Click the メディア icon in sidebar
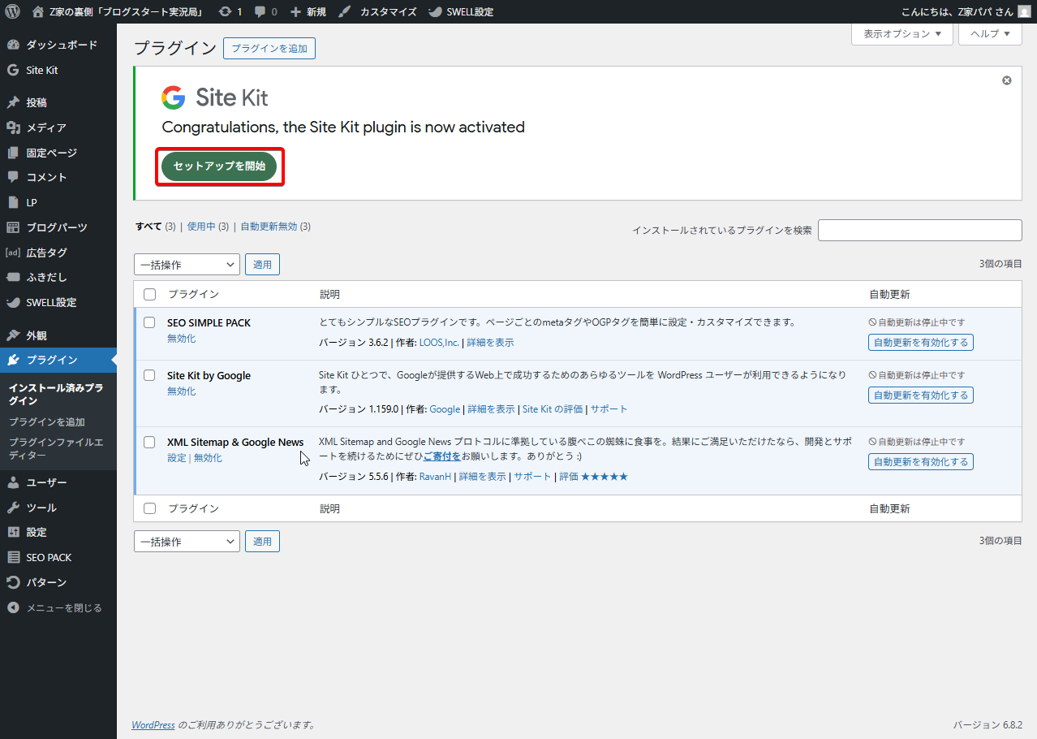Viewport: 1037px width, 739px height. coord(13,127)
